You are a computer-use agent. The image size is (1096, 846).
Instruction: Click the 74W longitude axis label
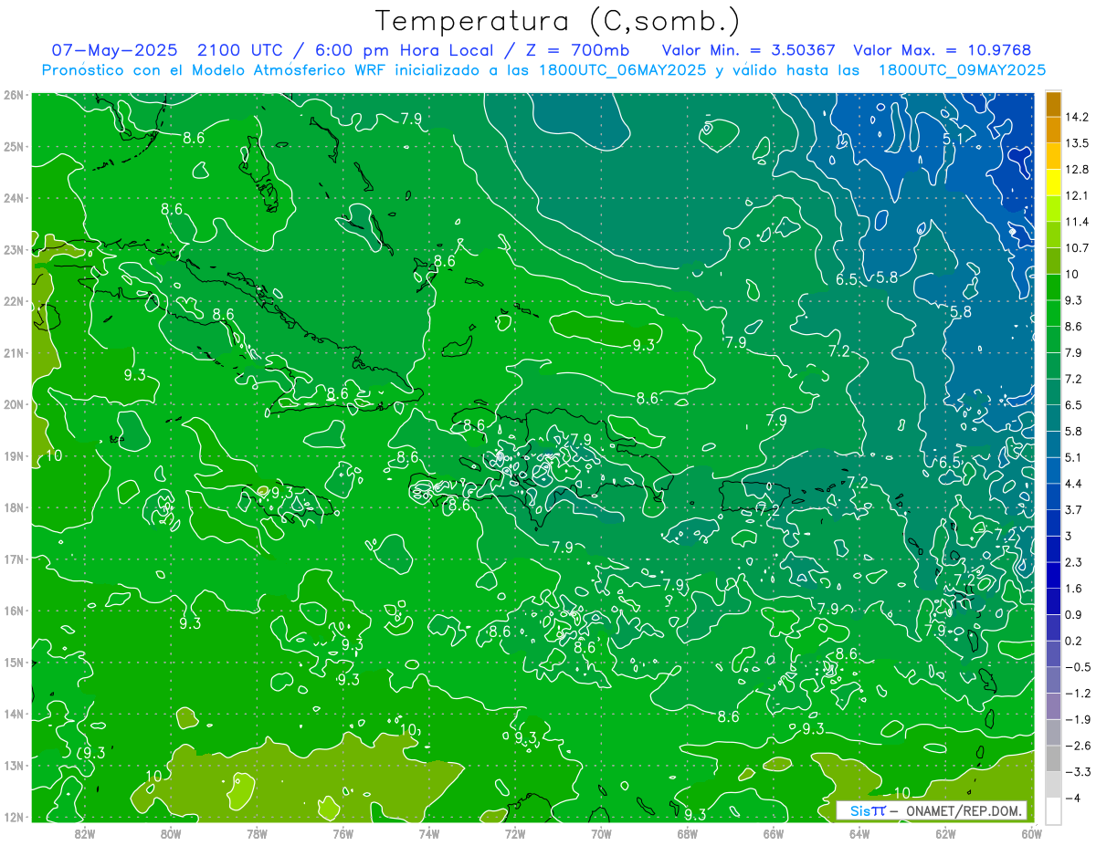pos(429,832)
